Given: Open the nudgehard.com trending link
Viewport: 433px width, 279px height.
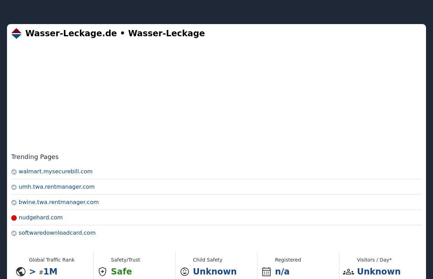Looking at the screenshot, I should tap(41, 217).
